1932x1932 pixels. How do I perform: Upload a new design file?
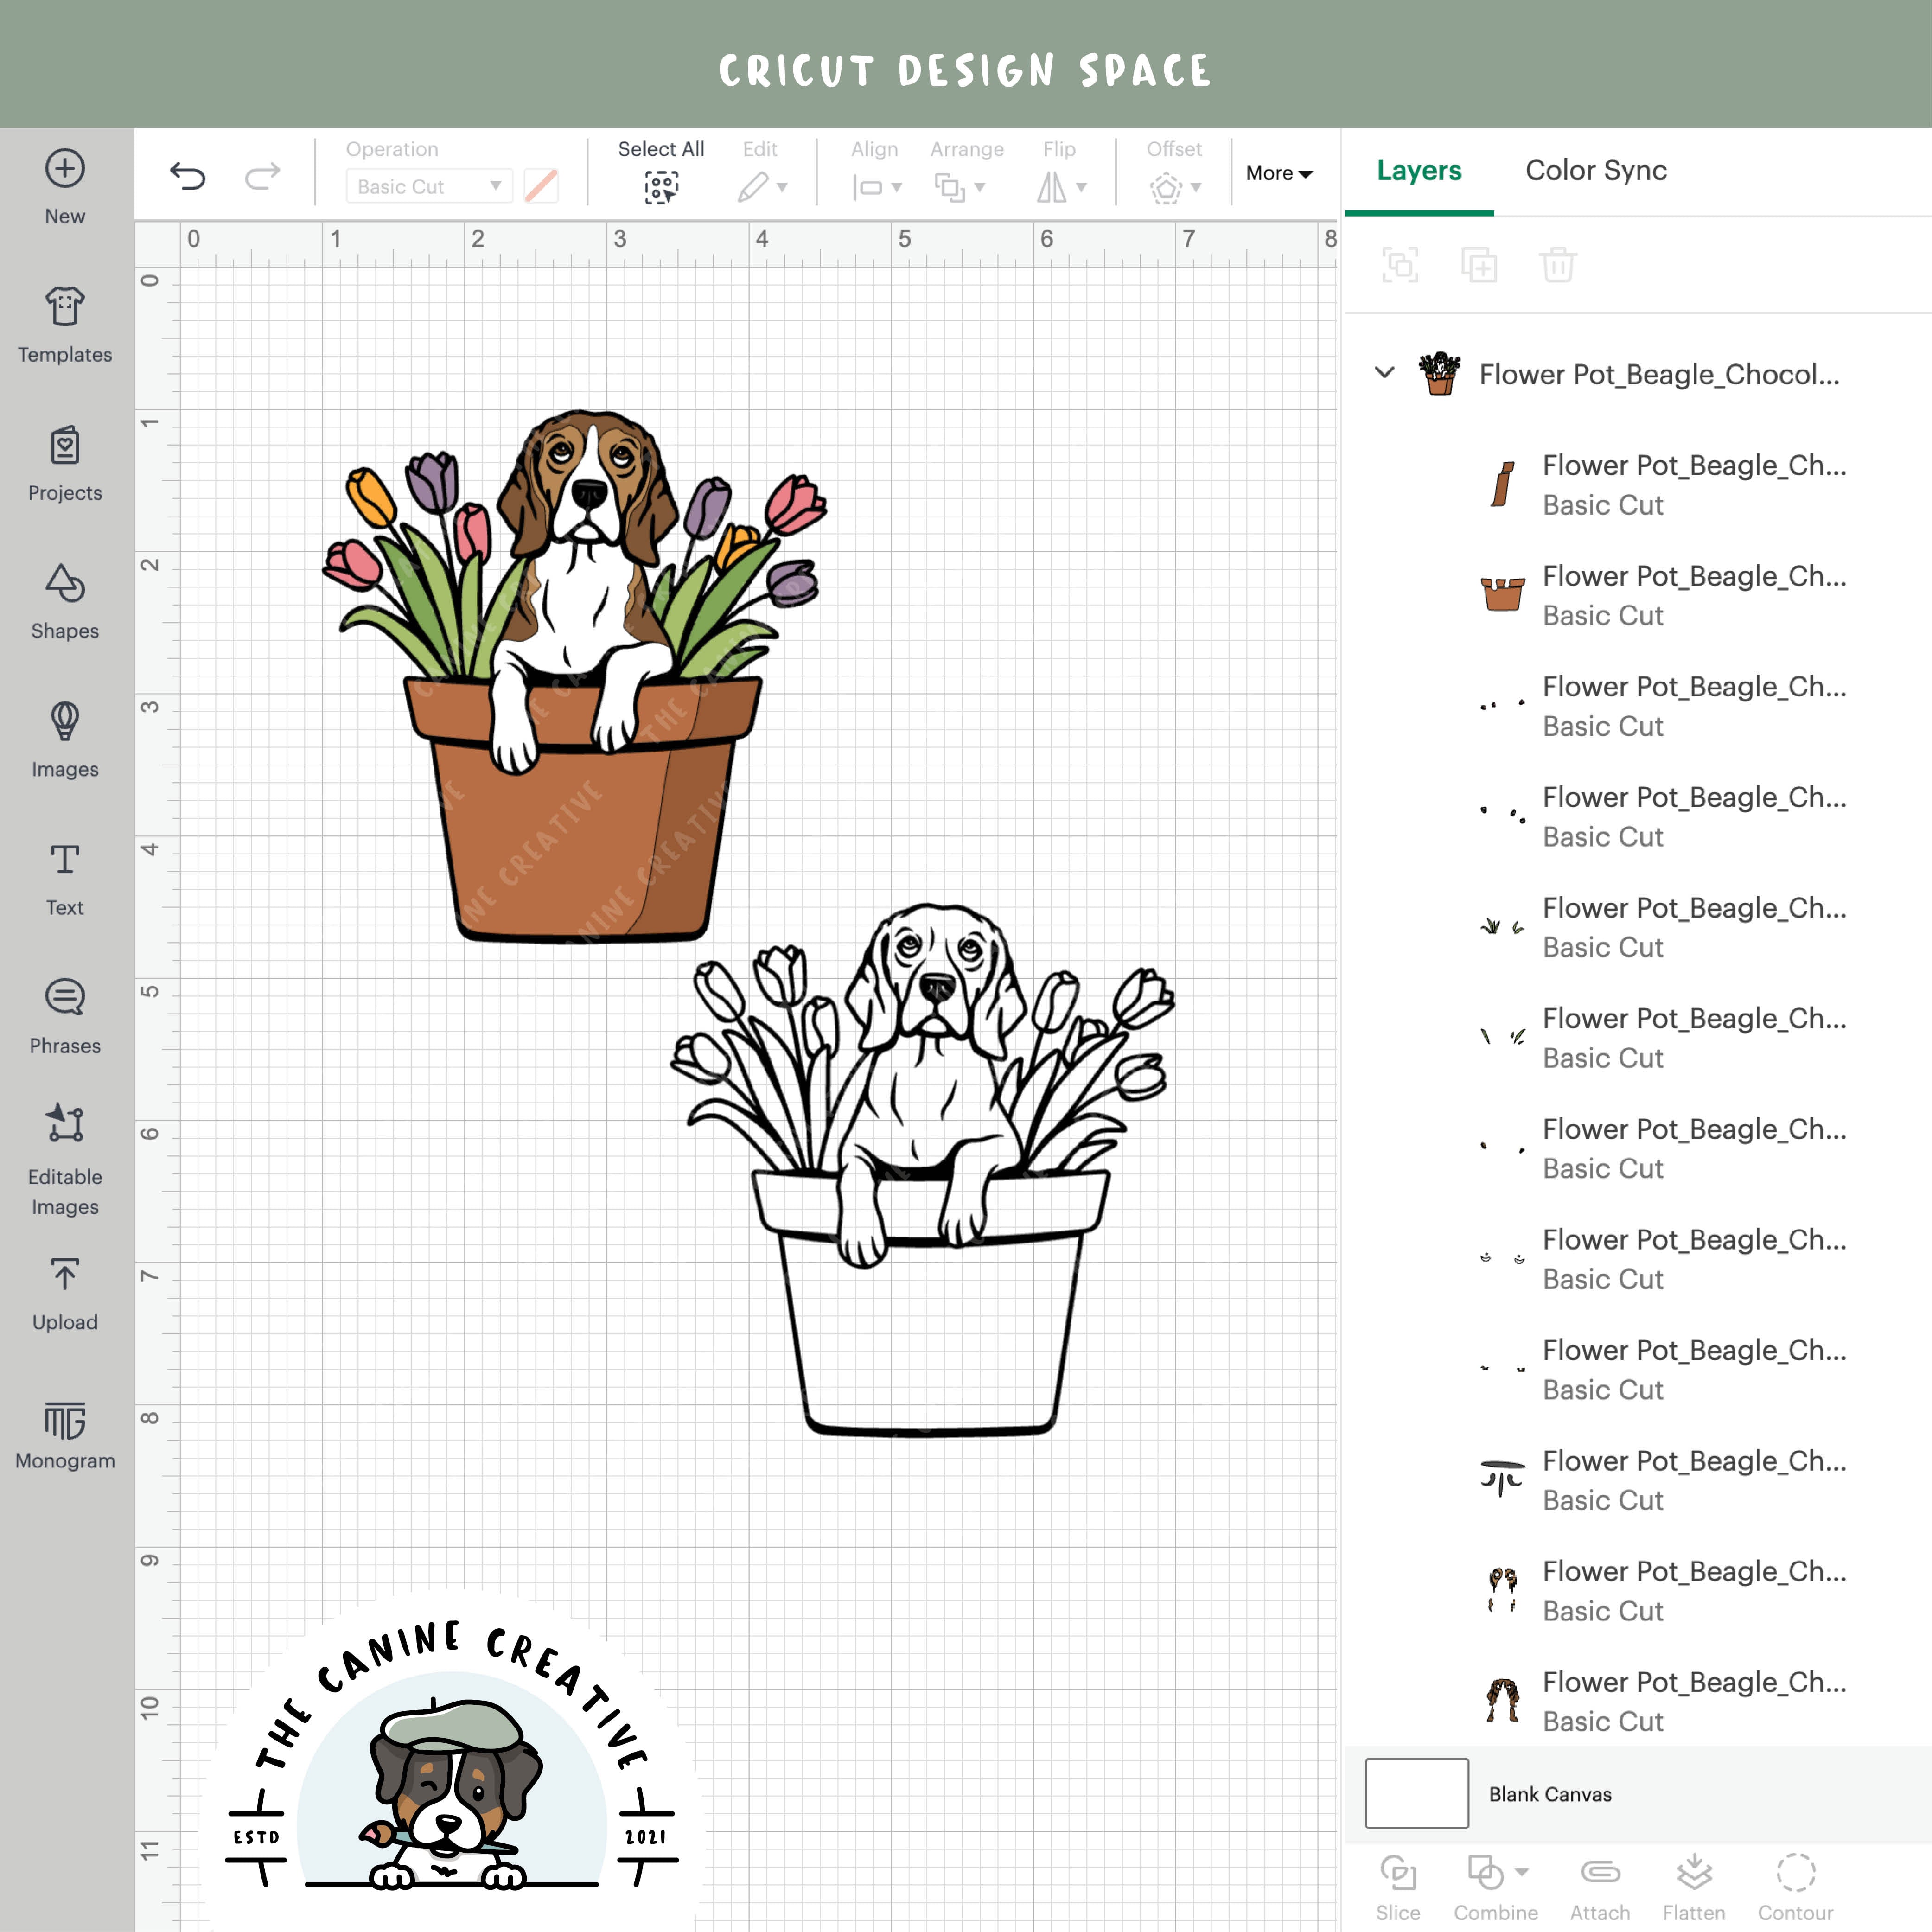click(x=64, y=1292)
